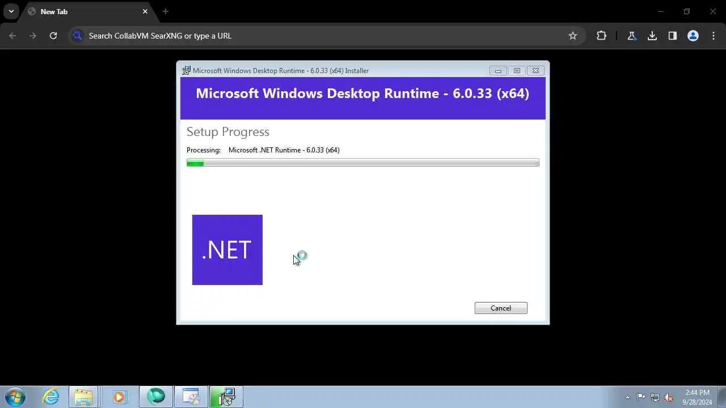
Task: Click the installer title bar icon
Action: (x=186, y=71)
